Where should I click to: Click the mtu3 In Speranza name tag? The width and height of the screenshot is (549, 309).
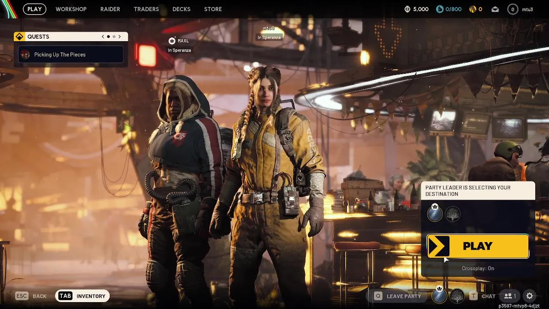(x=269, y=34)
